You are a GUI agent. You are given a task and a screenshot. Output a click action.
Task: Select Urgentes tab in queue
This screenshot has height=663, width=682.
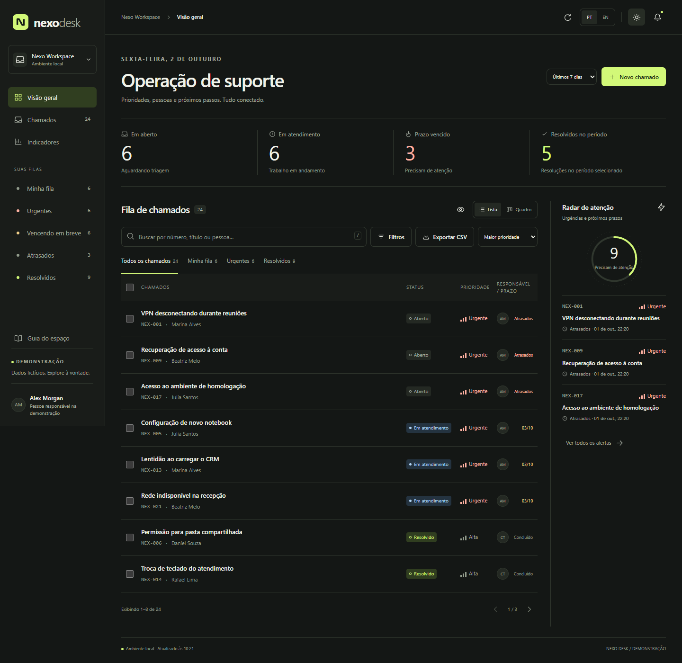241,261
